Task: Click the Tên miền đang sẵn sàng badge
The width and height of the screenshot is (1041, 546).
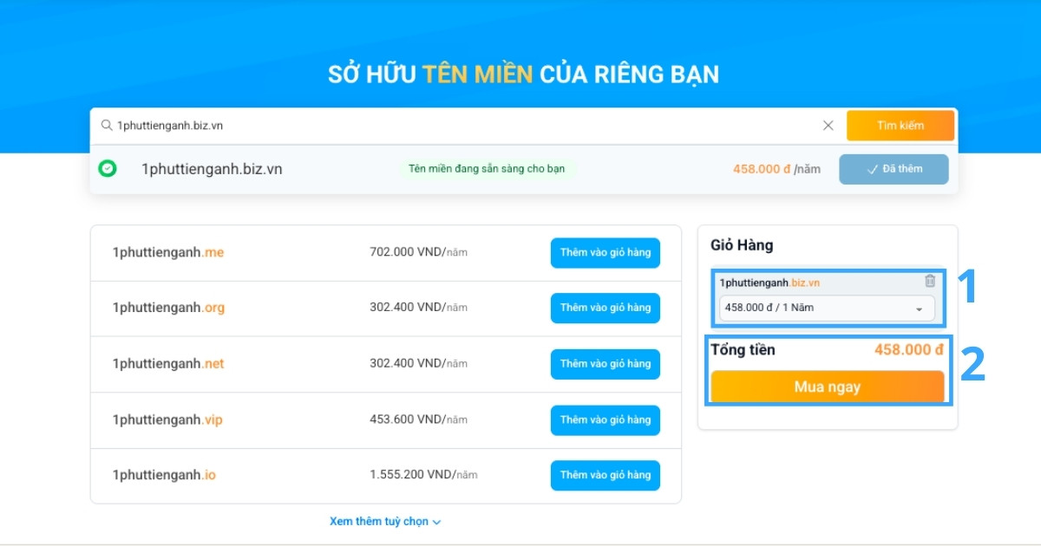Action: click(490, 169)
